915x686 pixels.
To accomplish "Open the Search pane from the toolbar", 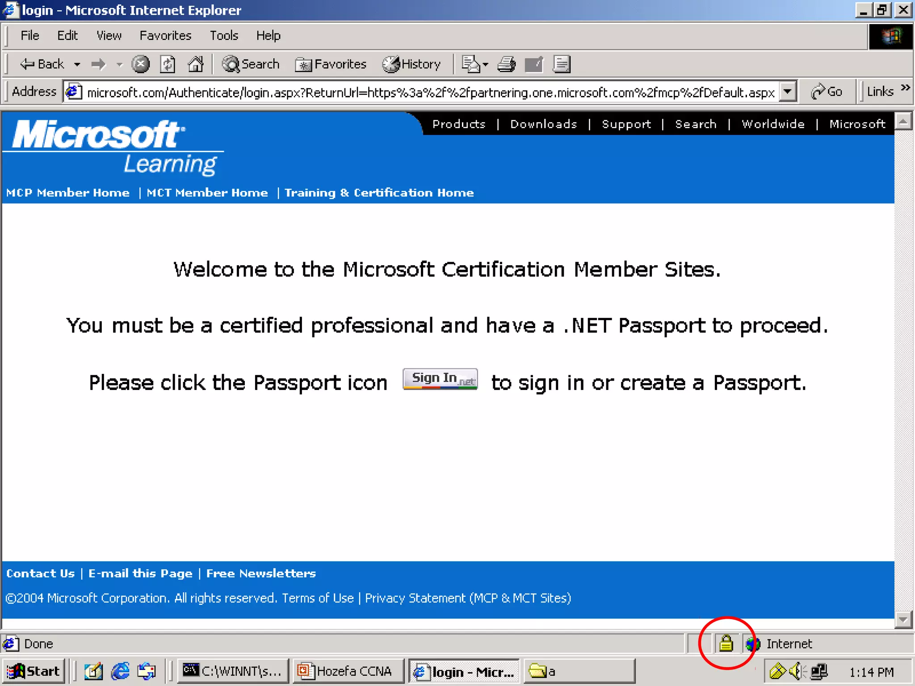I will click(x=251, y=64).
